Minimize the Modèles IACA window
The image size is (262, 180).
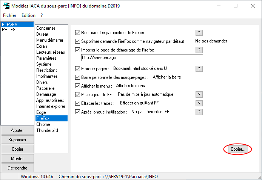pyautogui.click(x=218, y=6)
